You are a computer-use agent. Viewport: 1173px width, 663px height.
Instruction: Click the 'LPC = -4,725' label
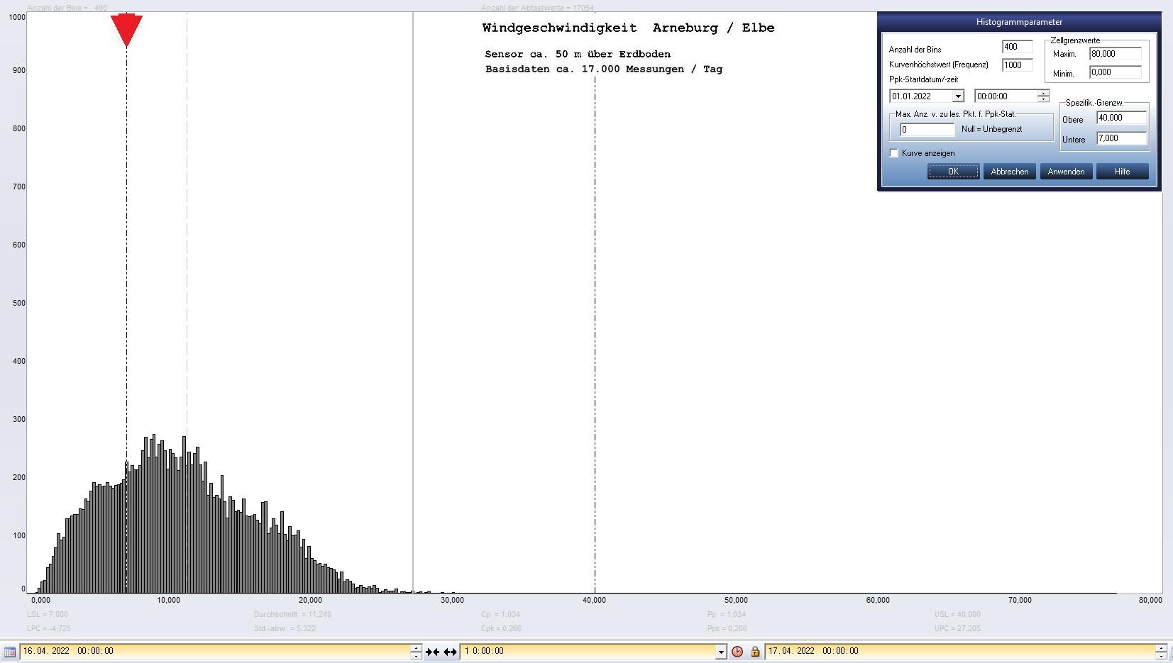point(49,628)
